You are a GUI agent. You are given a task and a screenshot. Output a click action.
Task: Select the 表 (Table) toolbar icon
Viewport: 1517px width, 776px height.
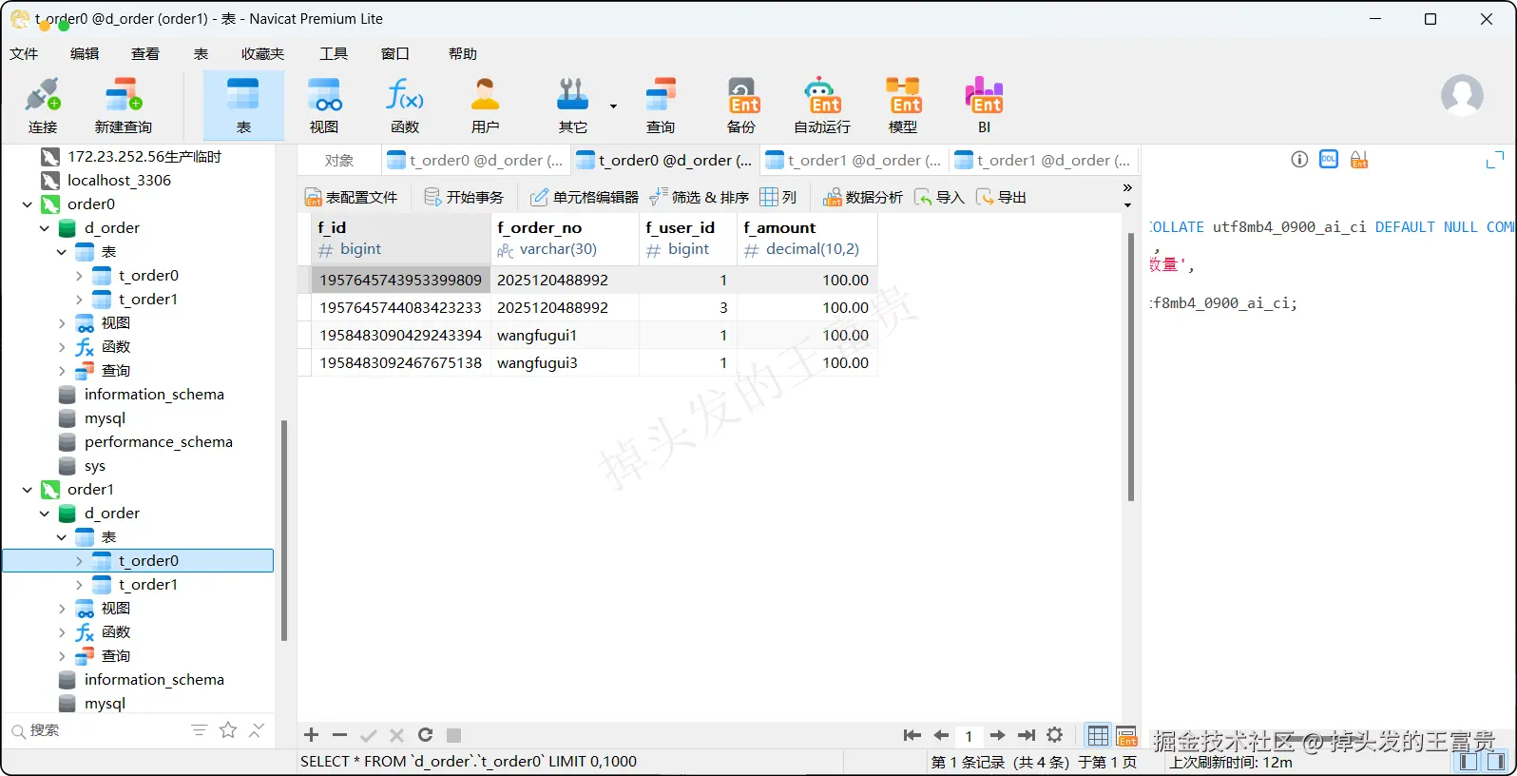click(x=243, y=106)
